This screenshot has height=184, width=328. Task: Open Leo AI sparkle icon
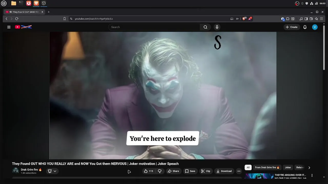point(316,19)
